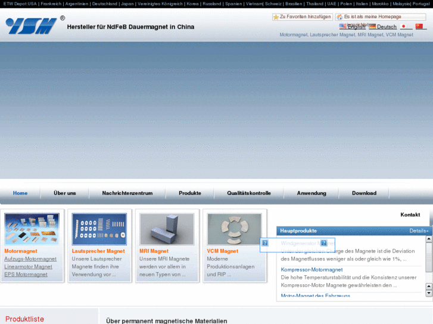
Task: Open the Kompressor-Motormagnet link
Action: (x=311, y=270)
